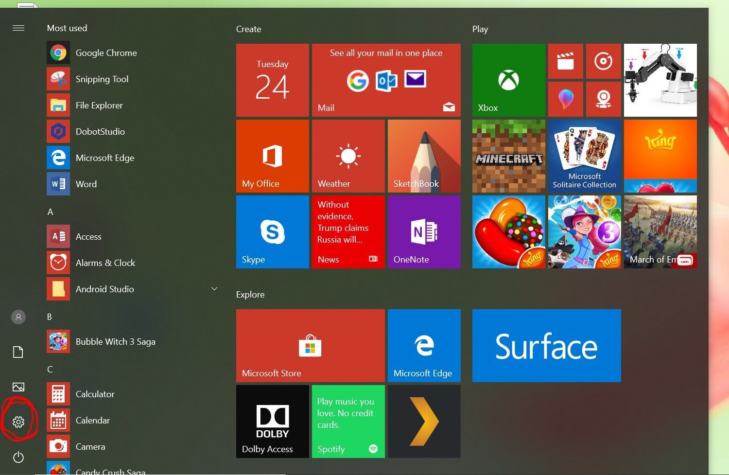Open the Spotify tile
The width and height of the screenshot is (729, 475).
coord(348,422)
